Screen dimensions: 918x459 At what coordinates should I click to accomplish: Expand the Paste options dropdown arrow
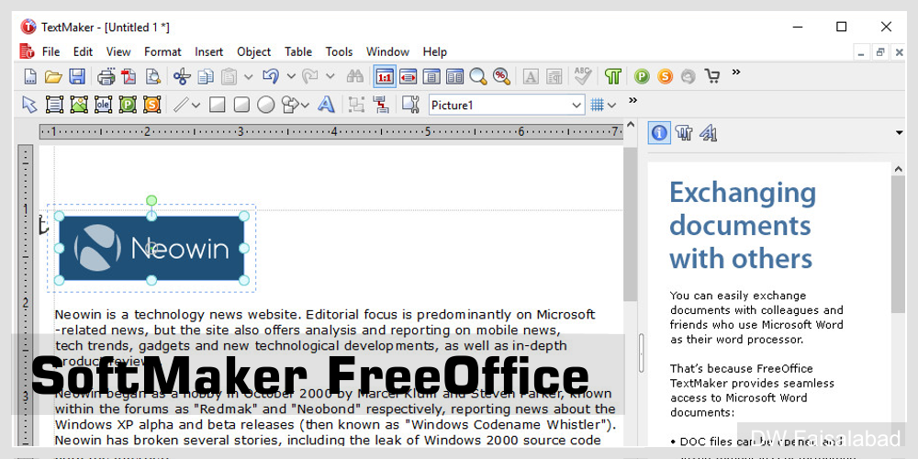point(248,76)
